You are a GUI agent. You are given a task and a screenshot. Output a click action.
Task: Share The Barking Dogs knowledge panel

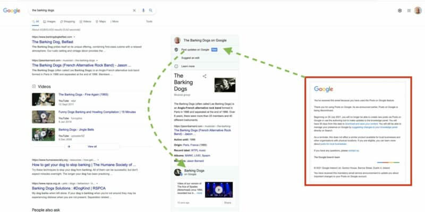pyautogui.click(x=205, y=76)
